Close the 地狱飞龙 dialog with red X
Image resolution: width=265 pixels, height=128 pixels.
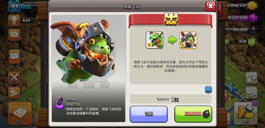click(x=211, y=6)
